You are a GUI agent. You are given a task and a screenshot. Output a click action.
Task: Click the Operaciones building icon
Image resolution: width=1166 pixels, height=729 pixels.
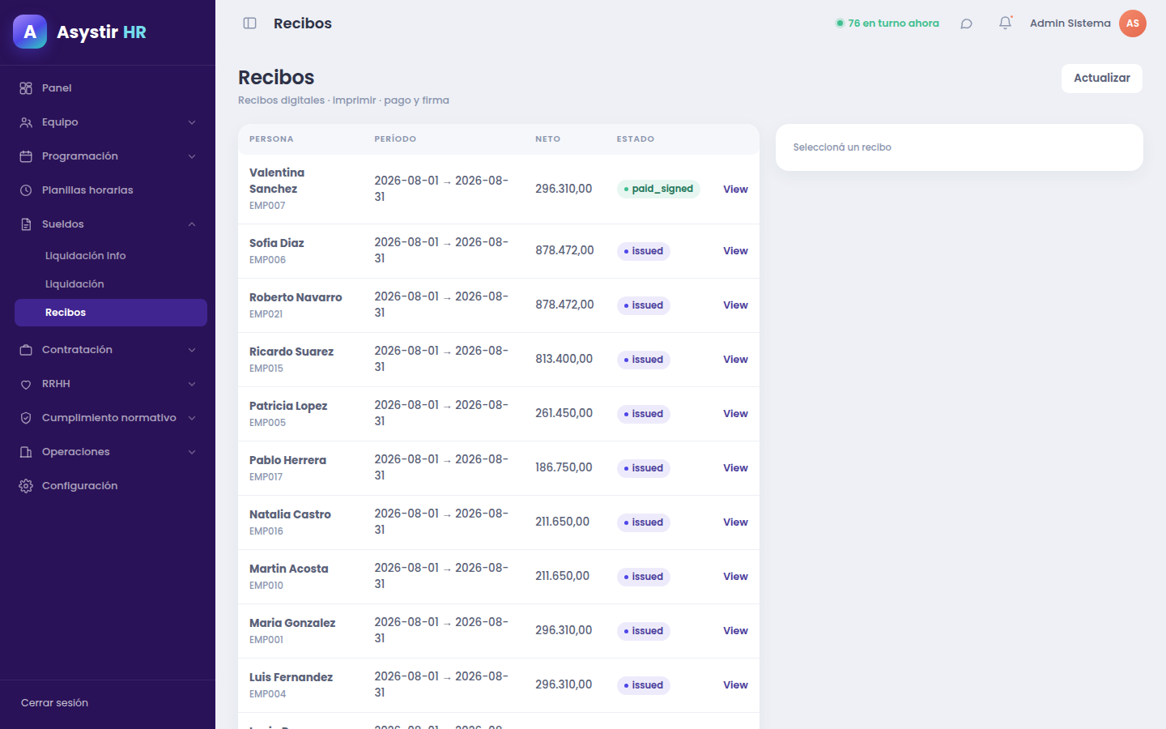click(26, 452)
